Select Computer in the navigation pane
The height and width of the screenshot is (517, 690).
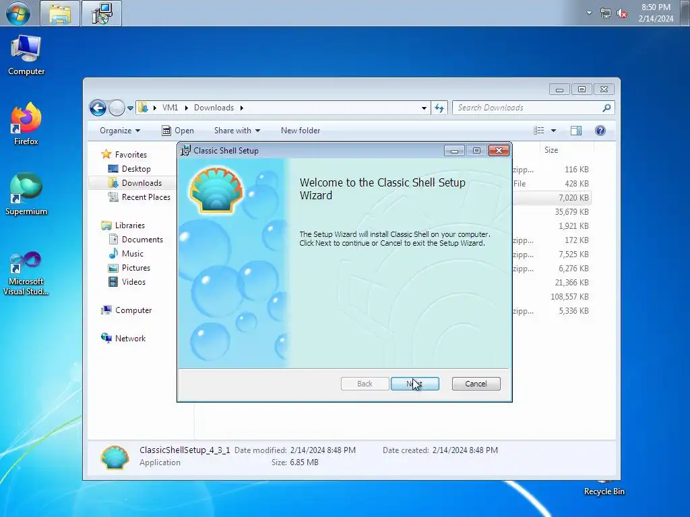pos(133,310)
